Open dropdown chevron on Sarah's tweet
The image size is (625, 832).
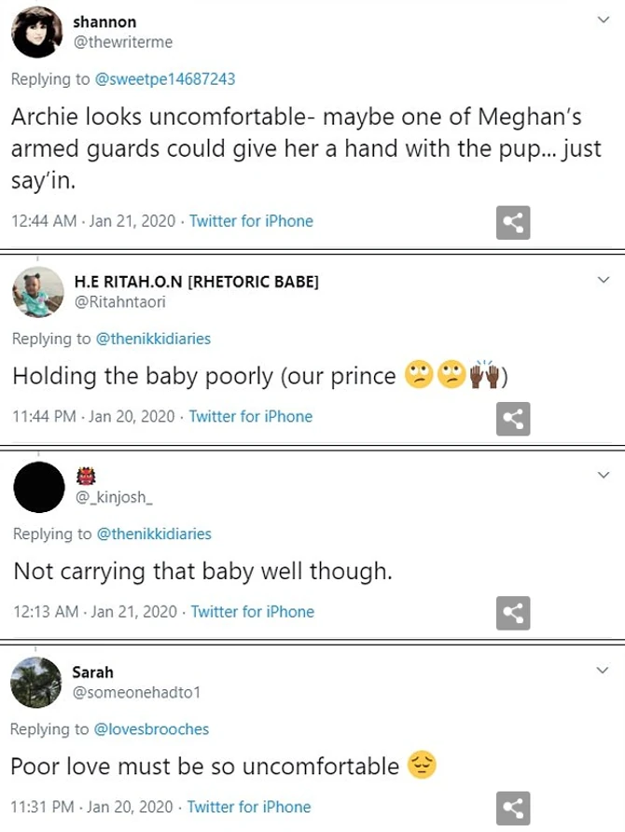603,670
